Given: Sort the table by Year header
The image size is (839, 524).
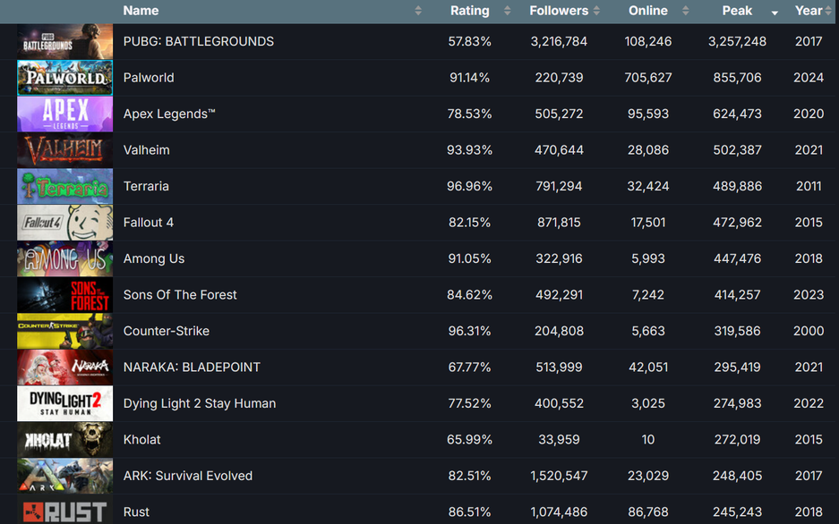Looking at the screenshot, I should tap(808, 11).
